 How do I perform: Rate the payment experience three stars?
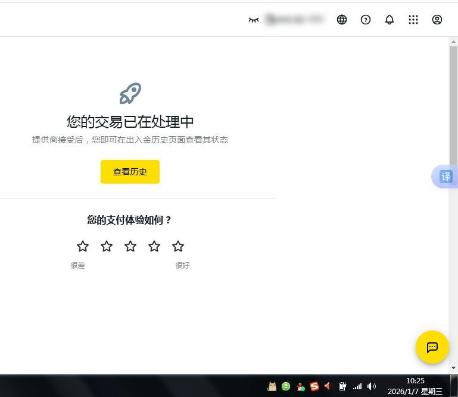pos(130,246)
